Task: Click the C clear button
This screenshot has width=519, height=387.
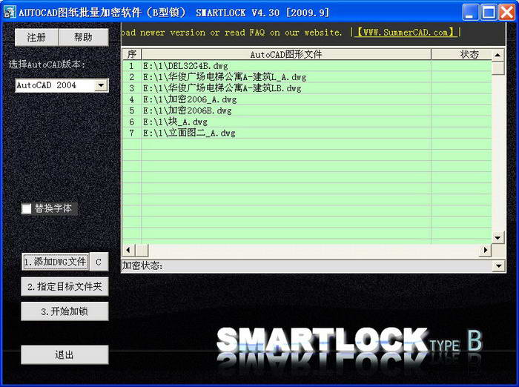Action: click(x=99, y=262)
